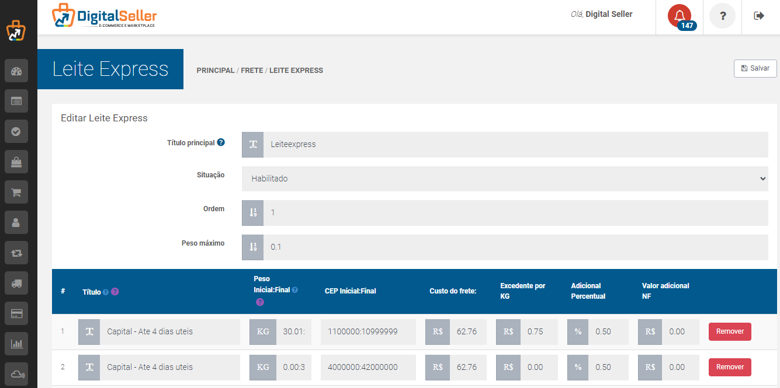
Task: Edit row 2 weight range 0.00:3
Action: [294, 368]
